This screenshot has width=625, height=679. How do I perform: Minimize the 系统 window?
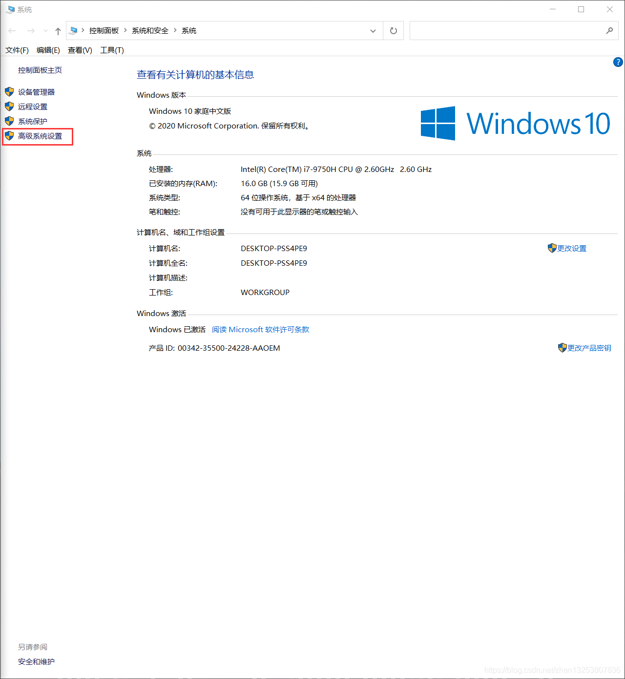point(553,9)
